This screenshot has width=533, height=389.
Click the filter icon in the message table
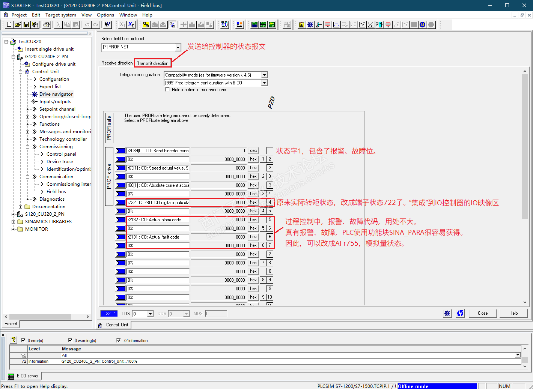click(23, 356)
